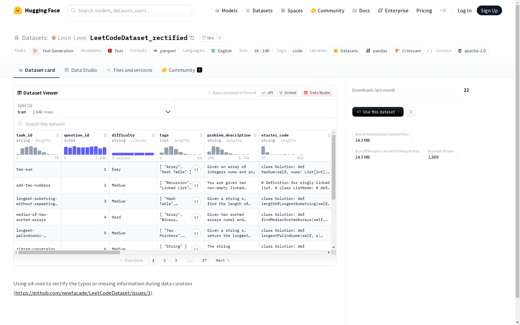
Task: Open Enterprise in the top navigation
Action: tap(393, 10)
